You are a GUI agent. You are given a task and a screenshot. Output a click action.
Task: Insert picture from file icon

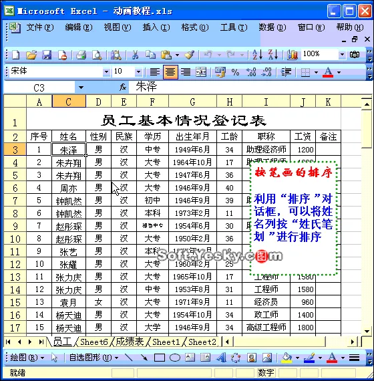(x=267, y=358)
